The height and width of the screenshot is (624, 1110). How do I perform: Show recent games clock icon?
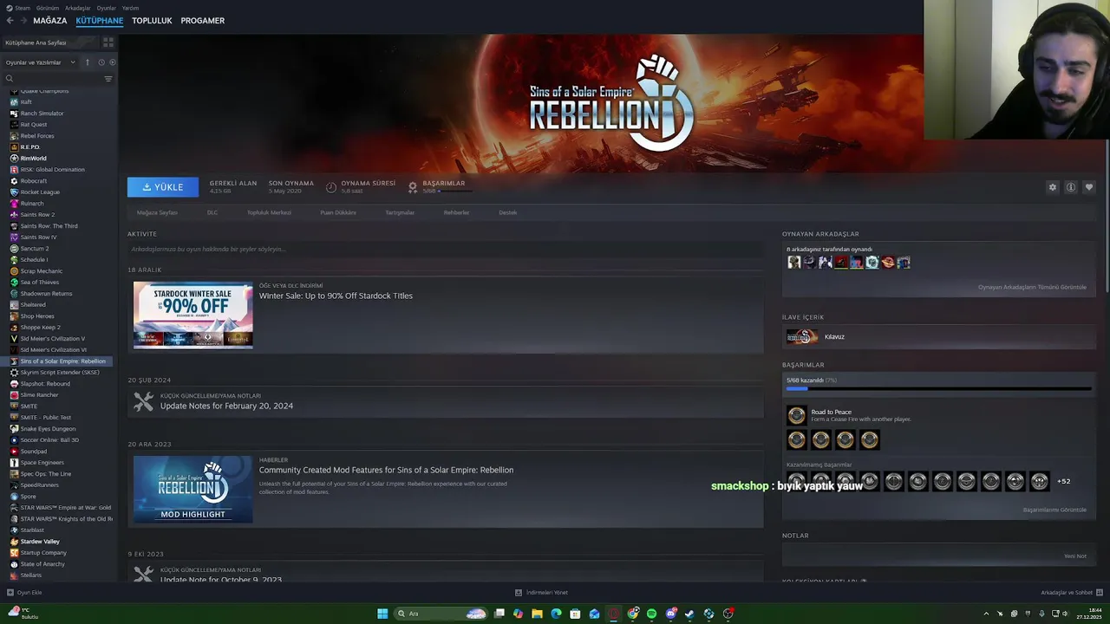coord(101,62)
